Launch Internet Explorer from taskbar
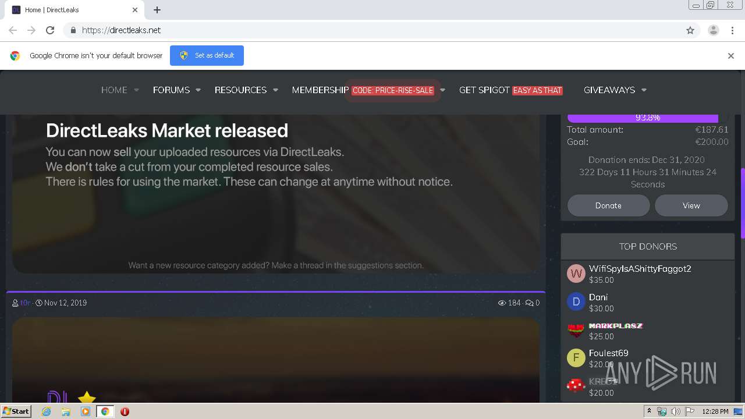The width and height of the screenshot is (745, 419). pos(47,411)
